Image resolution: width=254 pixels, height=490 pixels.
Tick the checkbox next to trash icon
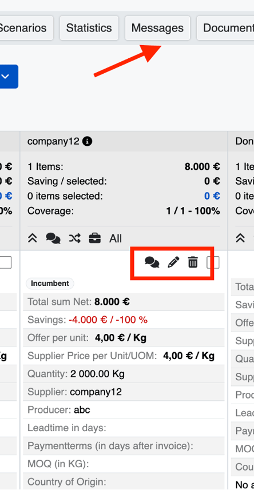tap(213, 262)
